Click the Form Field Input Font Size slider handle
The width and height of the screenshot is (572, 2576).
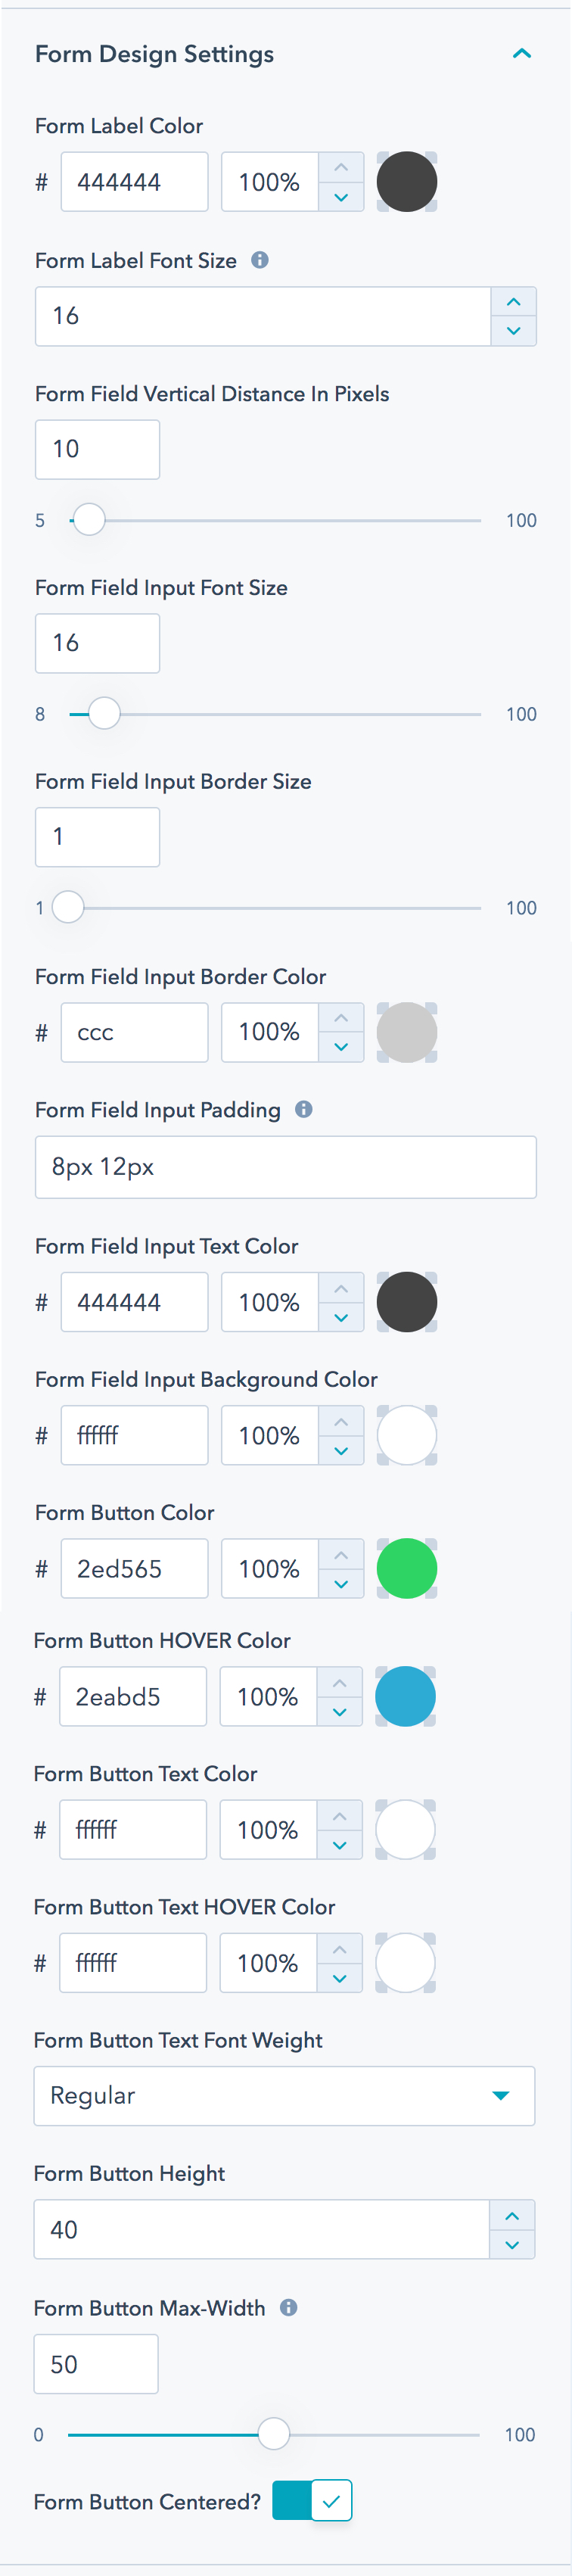point(104,714)
